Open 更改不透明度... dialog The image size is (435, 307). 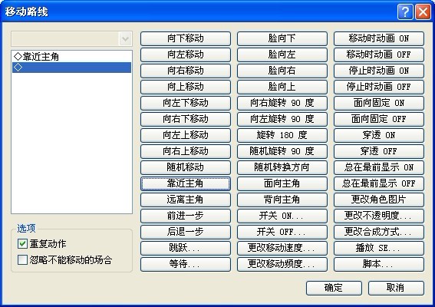[379, 216]
